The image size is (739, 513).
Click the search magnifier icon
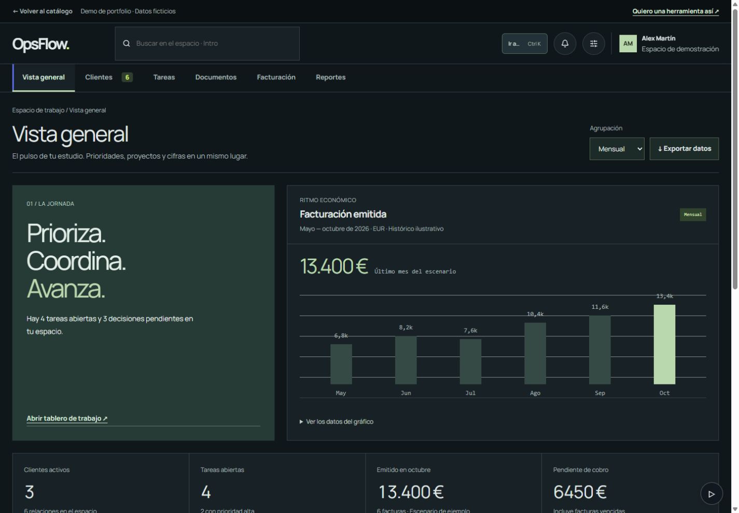(x=126, y=44)
